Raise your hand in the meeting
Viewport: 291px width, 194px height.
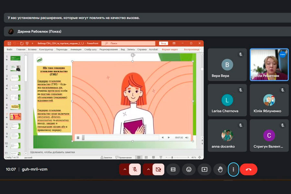[x=220, y=169]
